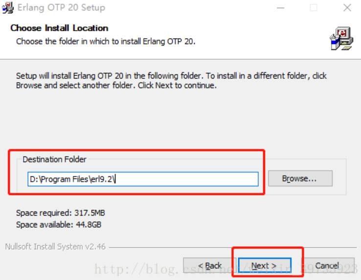Click the Destination Folder group label
The height and width of the screenshot is (280, 361).
(54, 159)
